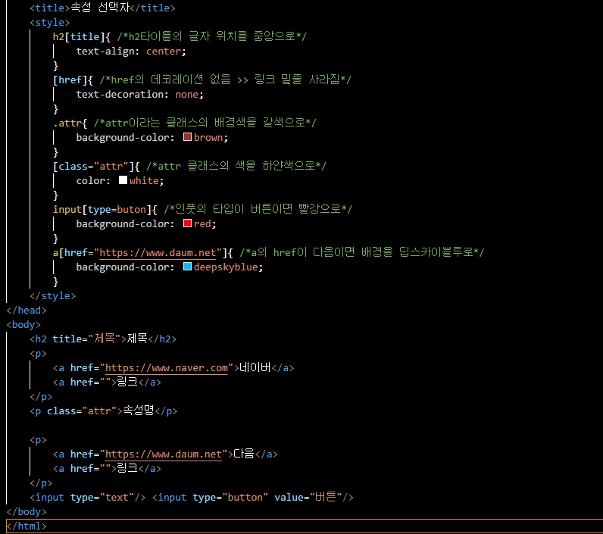Image resolution: width=603 pixels, height=534 pixels.
Task: Click the type="button" attribute
Action: pyautogui.click(x=230, y=498)
